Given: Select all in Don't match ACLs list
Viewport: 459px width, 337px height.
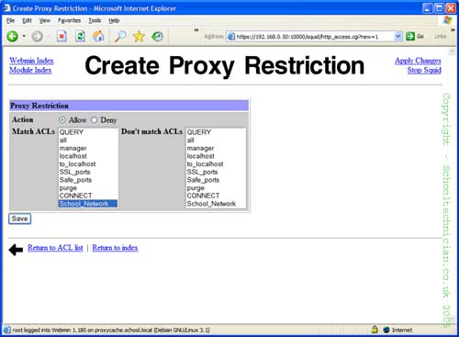Looking at the screenshot, I should pyautogui.click(x=216, y=140).
